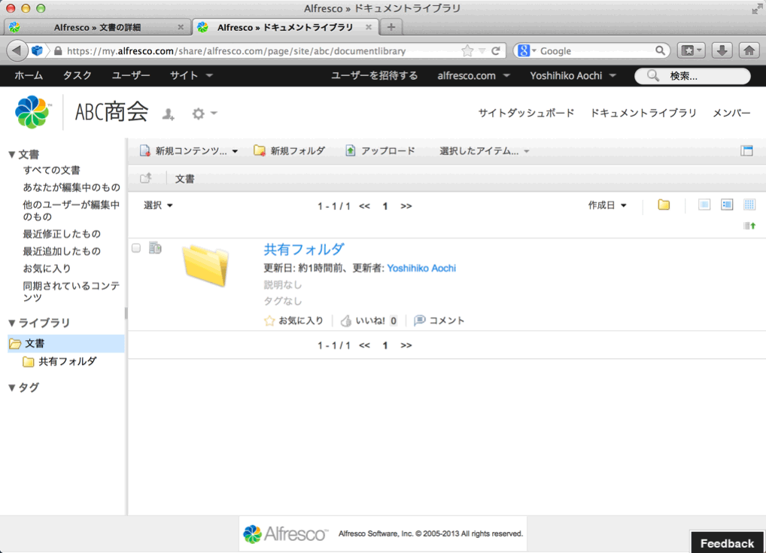Filter by すべての文書
Image resolution: width=766 pixels, height=553 pixels.
tap(51, 171)
